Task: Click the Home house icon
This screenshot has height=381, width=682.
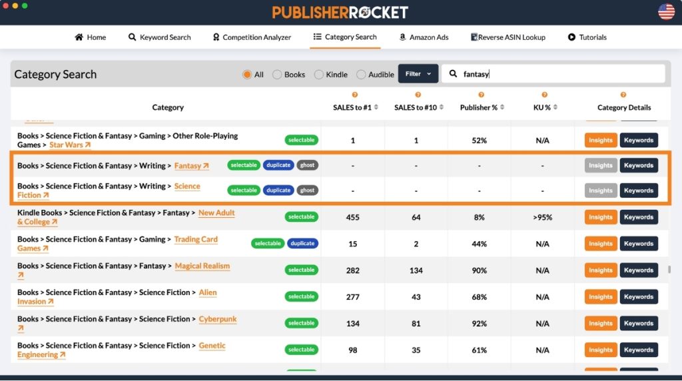Action: pos(79,37)
